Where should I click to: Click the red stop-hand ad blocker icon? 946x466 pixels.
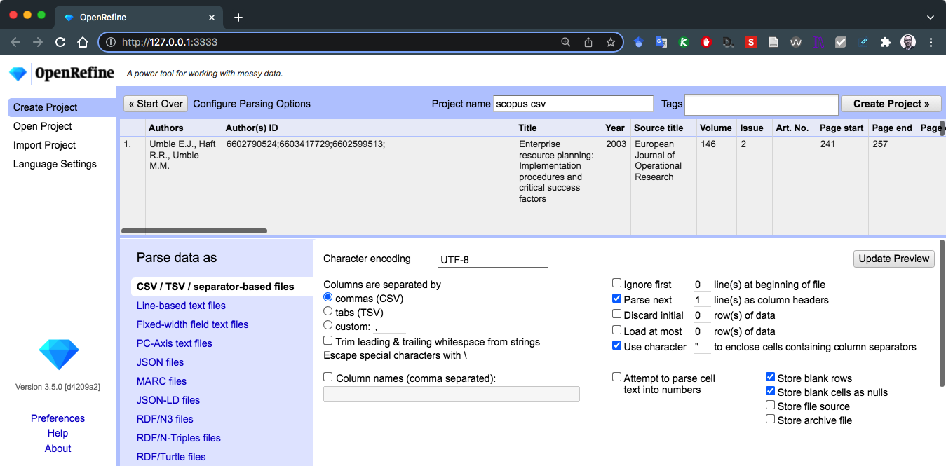706,42
